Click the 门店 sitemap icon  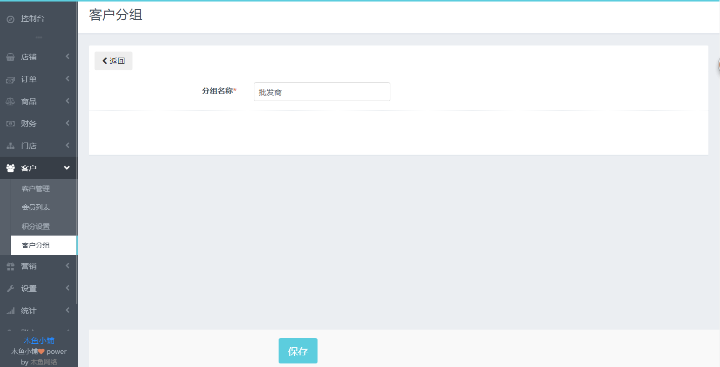pos(10,146)
